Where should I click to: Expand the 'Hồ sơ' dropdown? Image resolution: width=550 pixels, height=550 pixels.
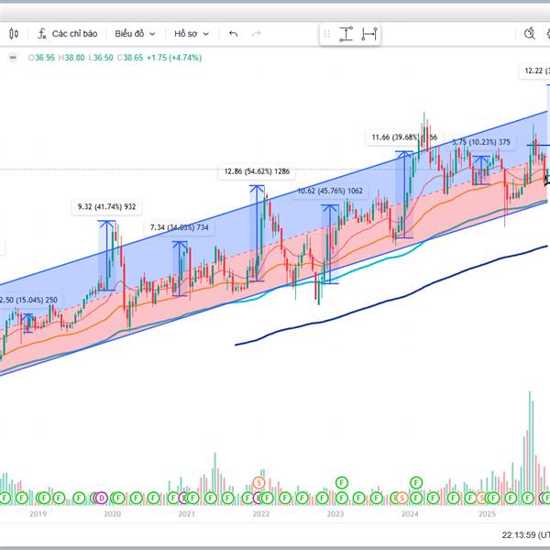192,34
